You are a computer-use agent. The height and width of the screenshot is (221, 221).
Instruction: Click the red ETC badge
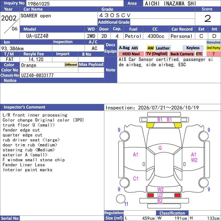coord(199,54)
